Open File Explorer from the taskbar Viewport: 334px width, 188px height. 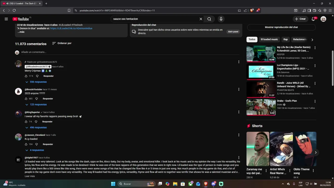point(175,184)
